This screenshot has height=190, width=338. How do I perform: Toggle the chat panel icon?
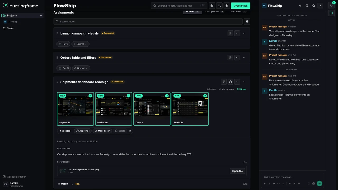(331, 13)
